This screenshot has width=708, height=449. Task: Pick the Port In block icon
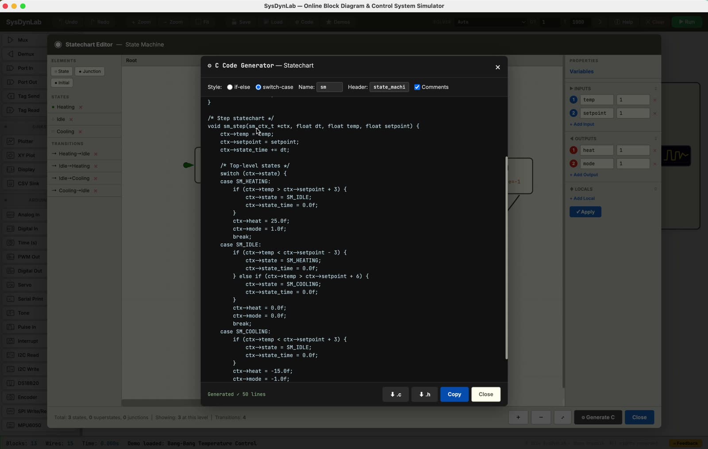click(10, 68)
